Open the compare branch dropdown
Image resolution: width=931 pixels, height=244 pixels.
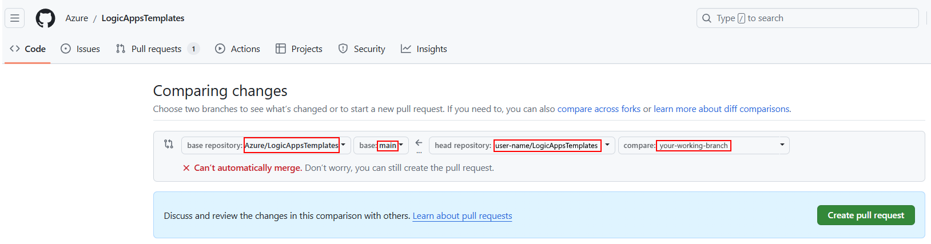pyautogui.click(x=703, y=146)
